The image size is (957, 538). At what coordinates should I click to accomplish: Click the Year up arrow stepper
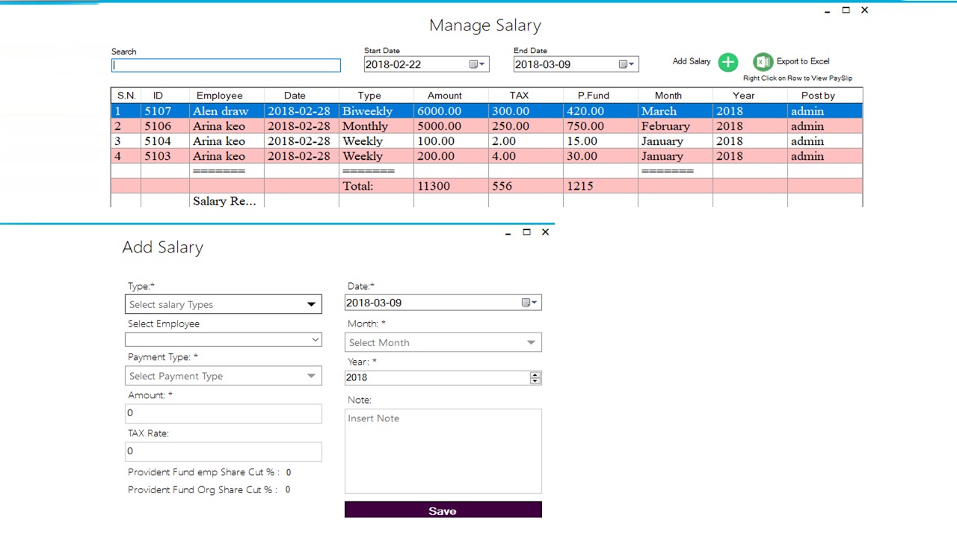coord(535,374)
